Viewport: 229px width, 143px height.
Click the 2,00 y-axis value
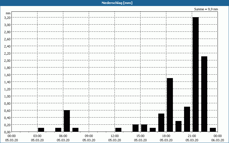click(7, 60)
